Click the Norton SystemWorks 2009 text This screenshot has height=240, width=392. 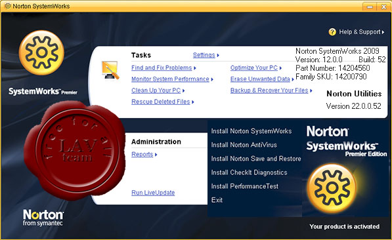[x=337, y=51]
